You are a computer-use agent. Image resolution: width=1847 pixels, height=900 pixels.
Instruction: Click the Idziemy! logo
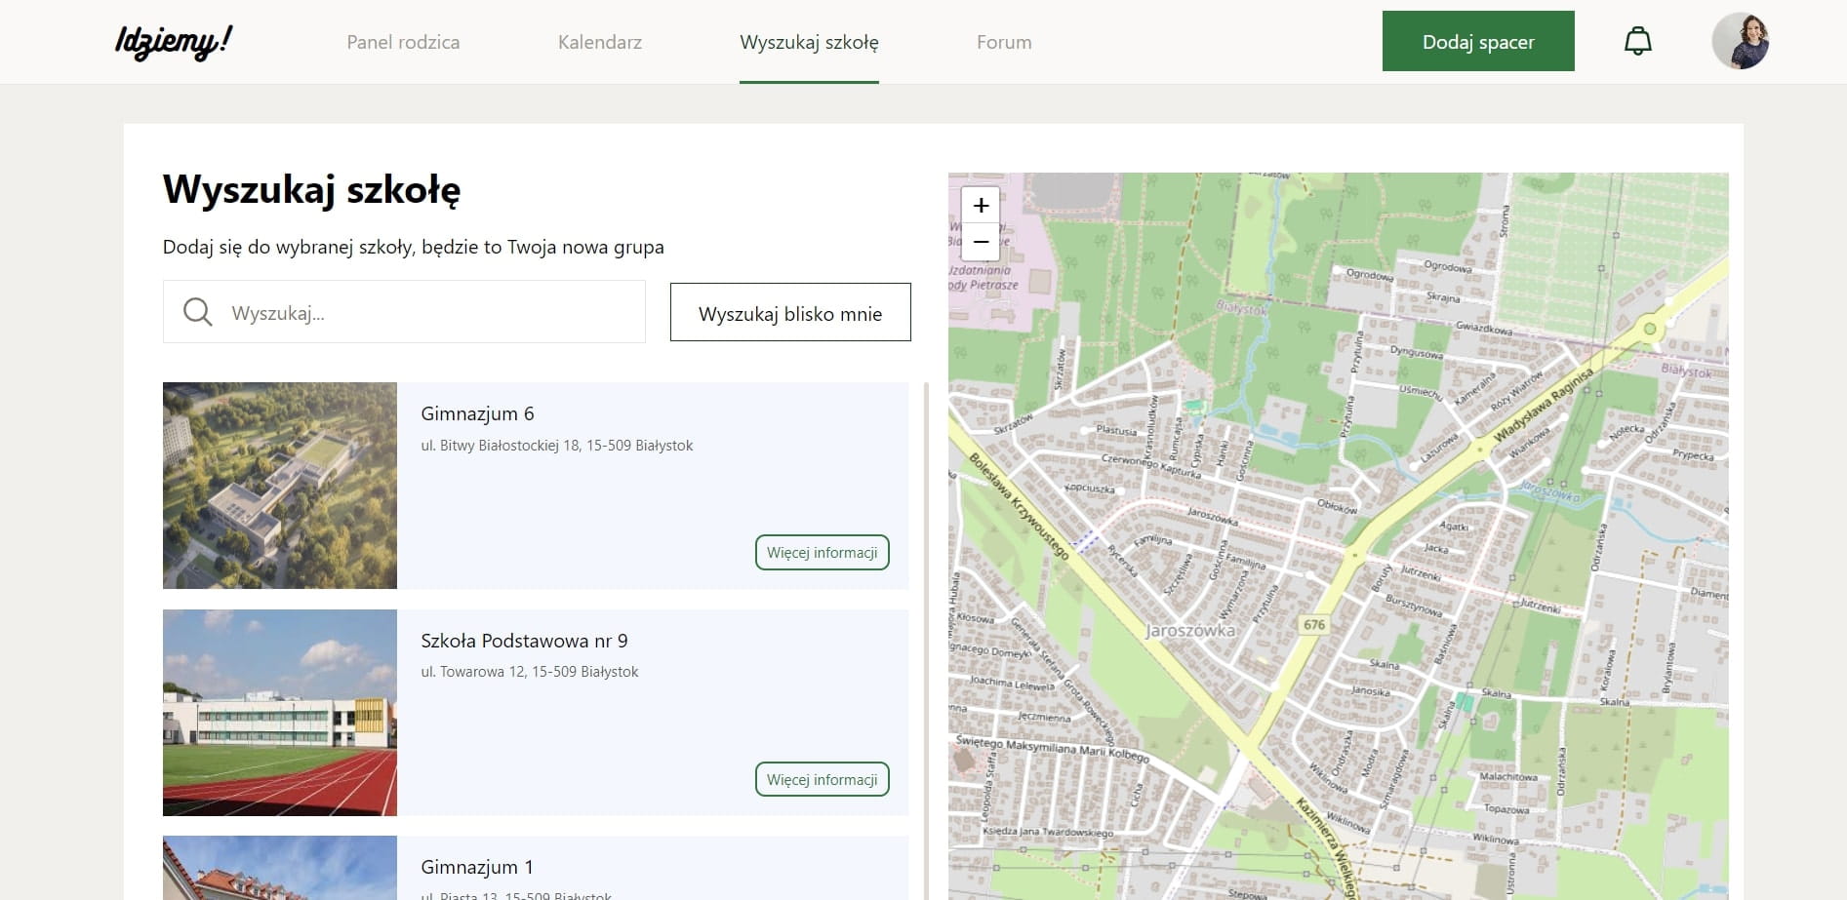(x=174, y=42)
